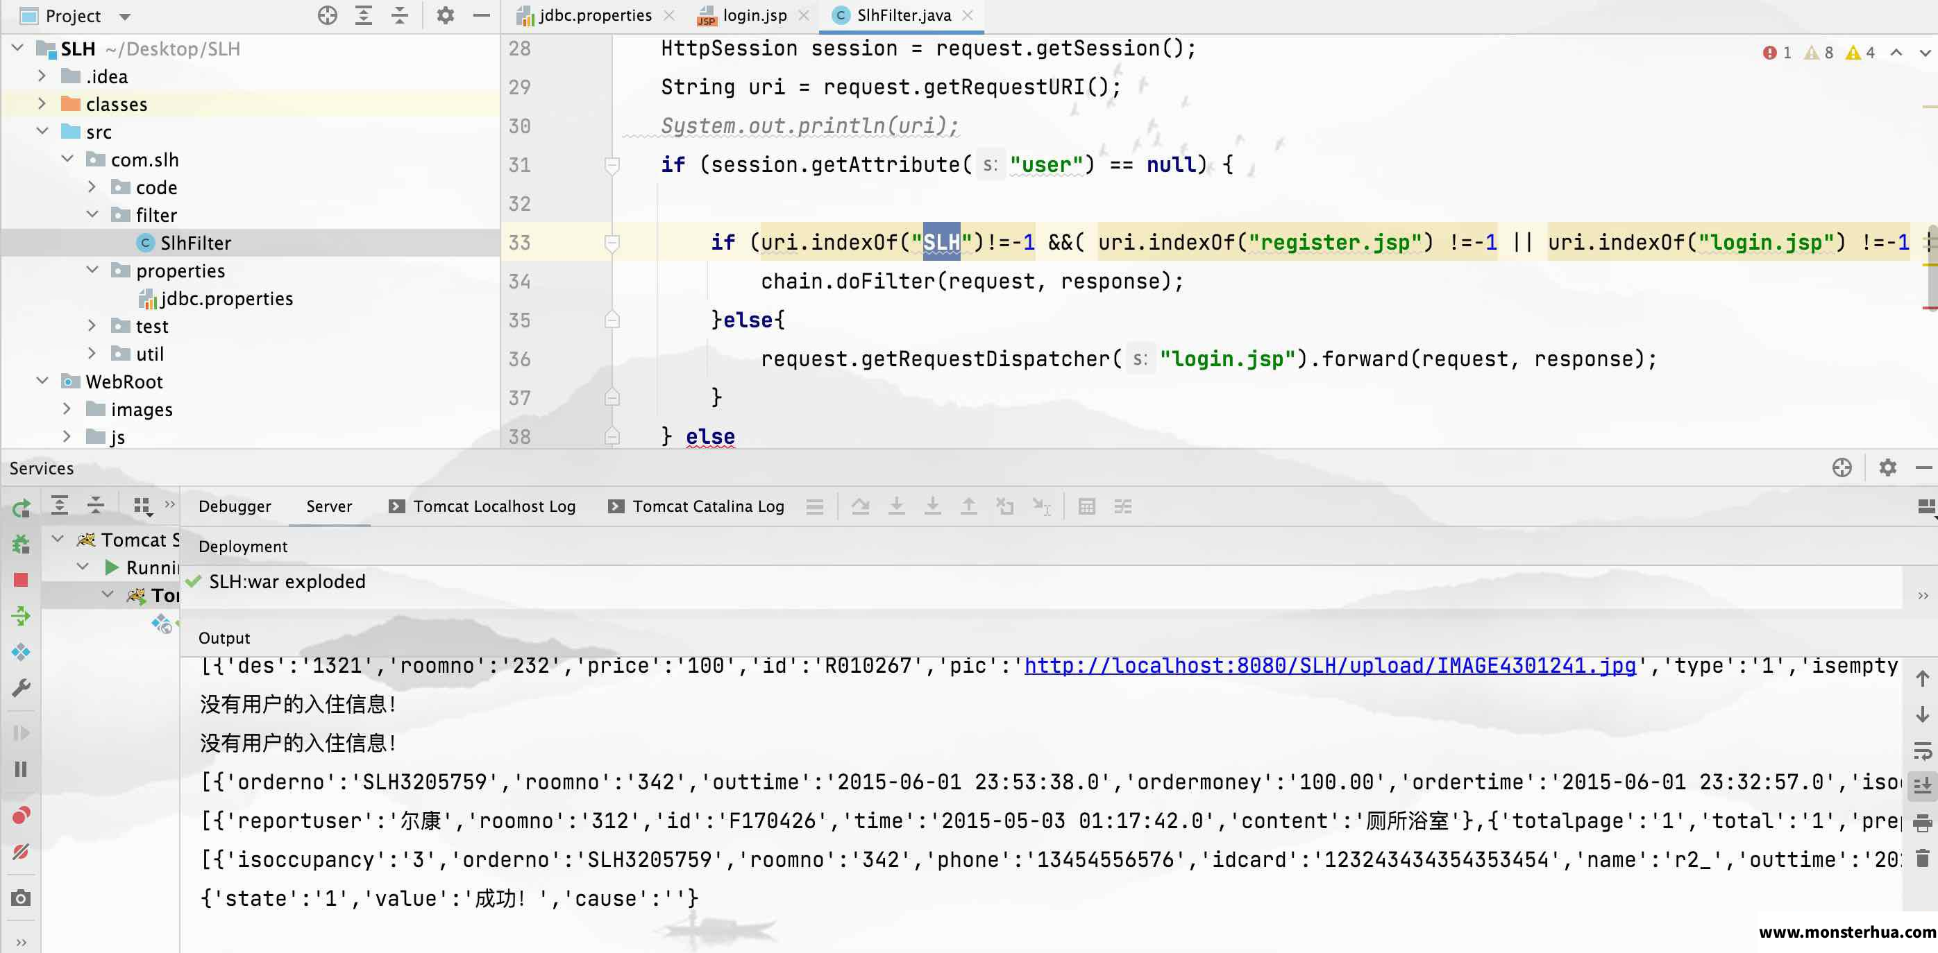
Task: View breakpoints red circles icon
Action: point(21,816)
